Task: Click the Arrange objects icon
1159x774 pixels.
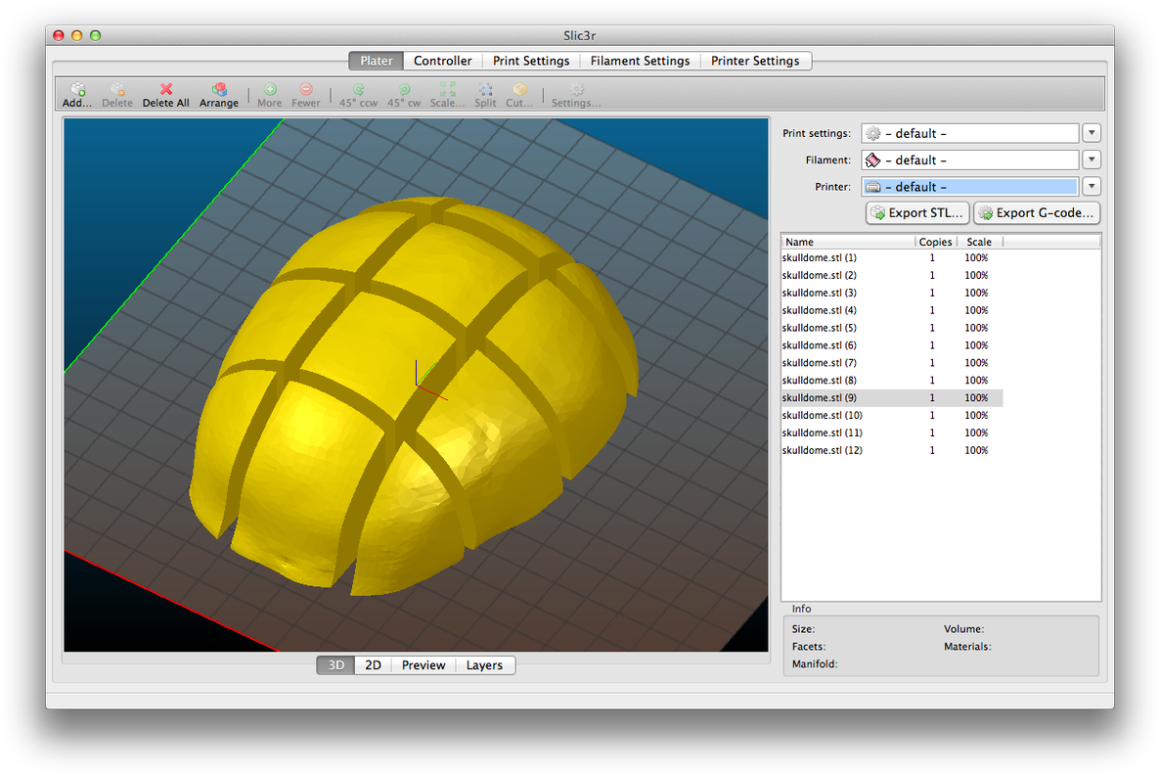Action: [x=219, y=90]
